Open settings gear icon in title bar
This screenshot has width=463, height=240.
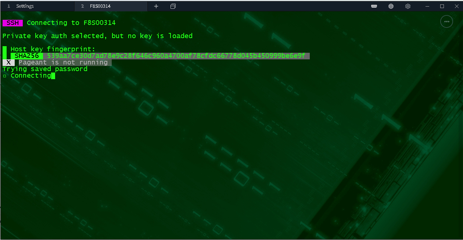(408, 6)
